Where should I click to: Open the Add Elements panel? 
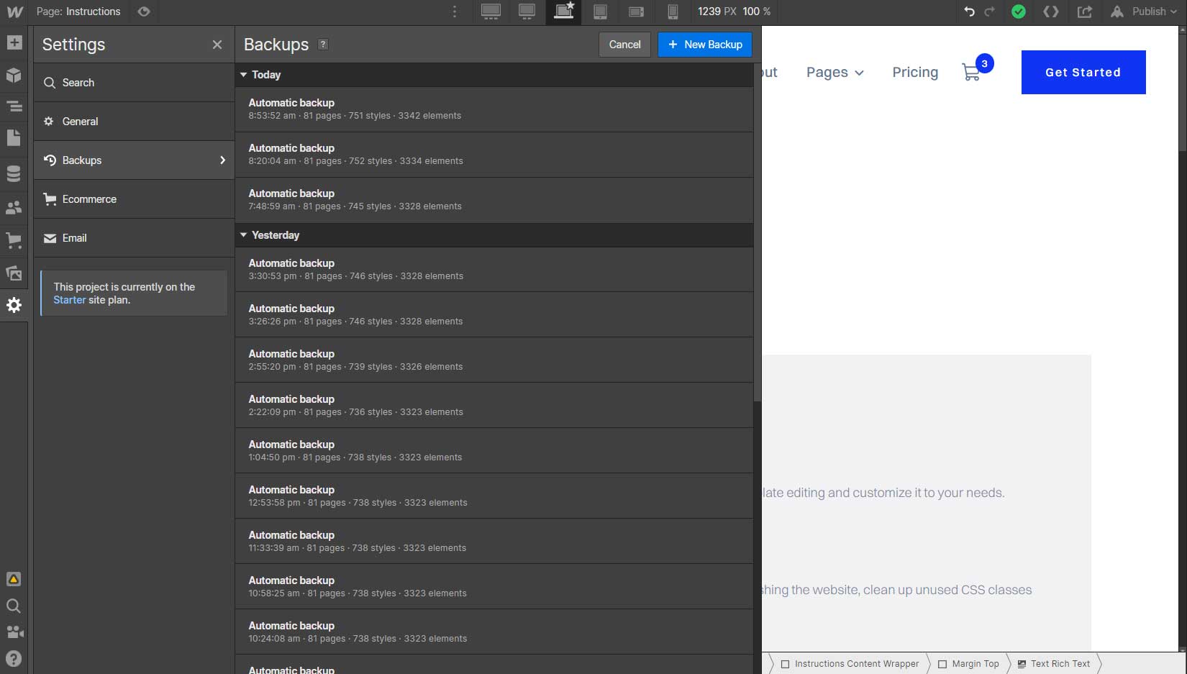[x=14, y=42]
